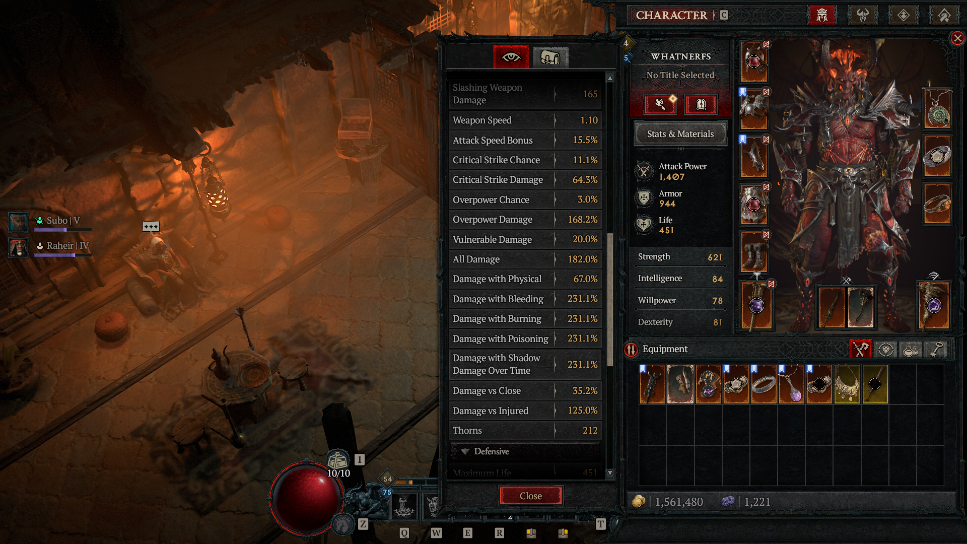The image size is (967, 544).
Task: Collapse the offensive stats scroll area
Action: click(x=610, y=79)
